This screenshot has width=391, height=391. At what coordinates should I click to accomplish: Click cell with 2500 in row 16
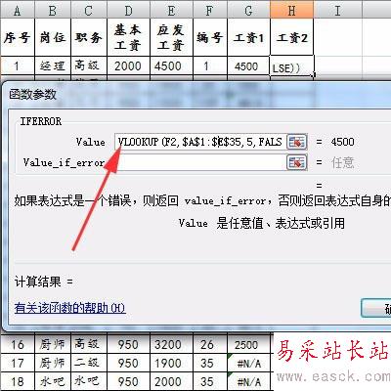point(249,344)
